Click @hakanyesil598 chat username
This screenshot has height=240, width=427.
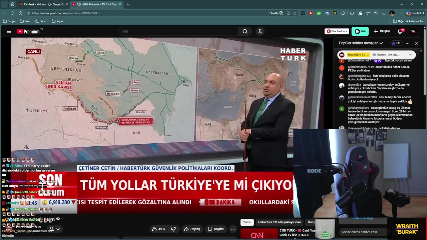click(358, 108)
